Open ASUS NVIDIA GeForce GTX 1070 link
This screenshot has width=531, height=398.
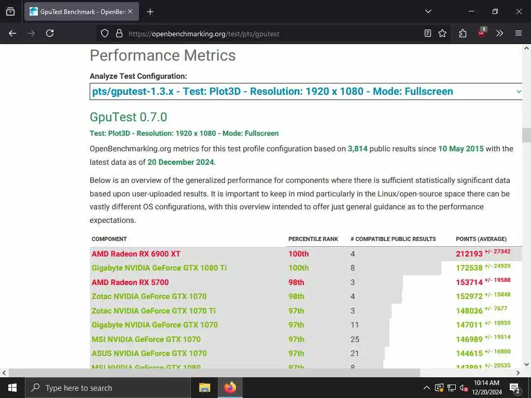pos(149,353)
